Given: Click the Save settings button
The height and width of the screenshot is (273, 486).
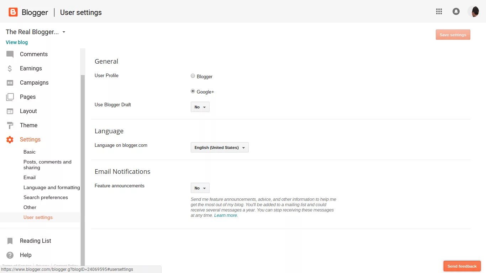Looking at the screenshot, I should point(453,35).
